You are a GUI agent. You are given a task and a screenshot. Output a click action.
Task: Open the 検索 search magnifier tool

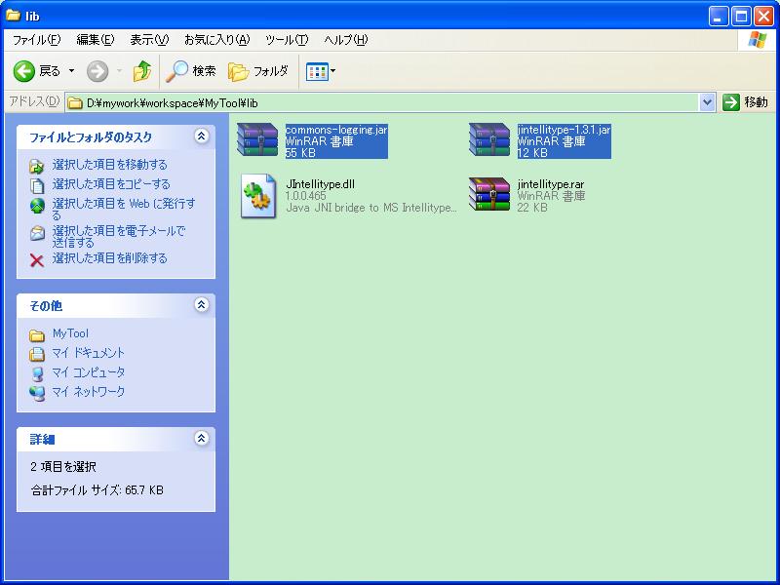tap(190, 71)
